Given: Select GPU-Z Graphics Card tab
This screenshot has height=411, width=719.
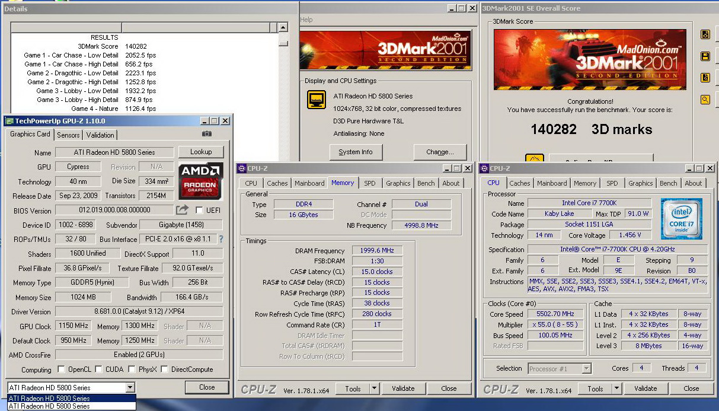Looking at the screenshot, I should pyautogui.click(x=30, y=133).
